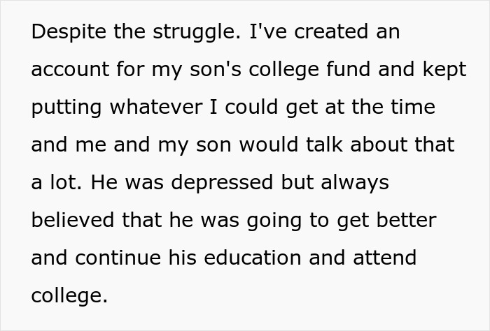Place cursor on the word "kept"

[444, 71]
